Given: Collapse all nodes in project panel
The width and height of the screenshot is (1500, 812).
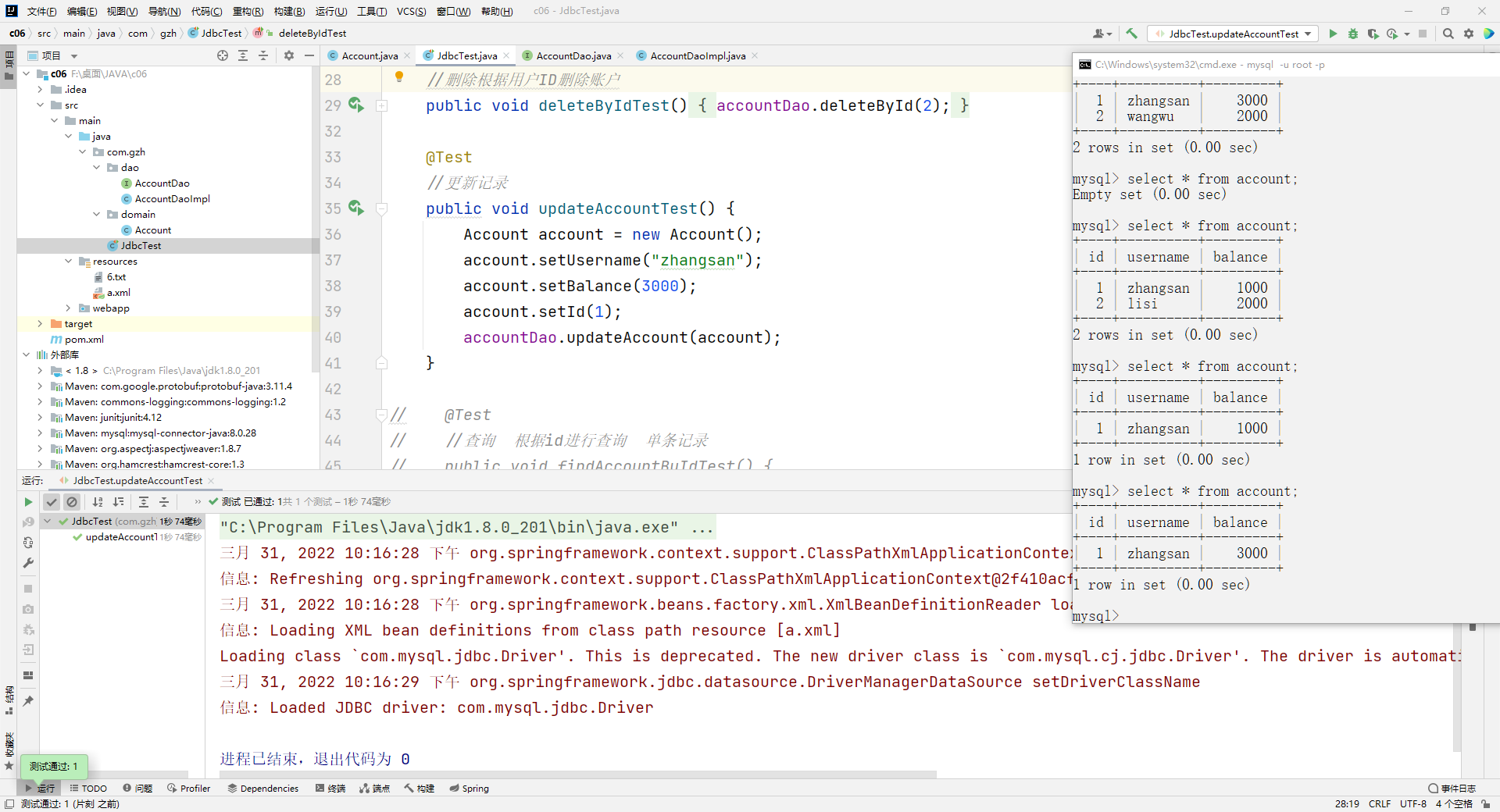Looking at the screenshot, I should [263, 55].
